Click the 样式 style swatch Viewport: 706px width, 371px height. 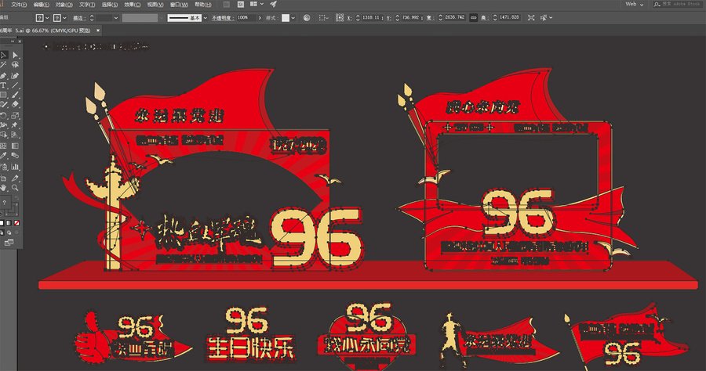[286, 18]
